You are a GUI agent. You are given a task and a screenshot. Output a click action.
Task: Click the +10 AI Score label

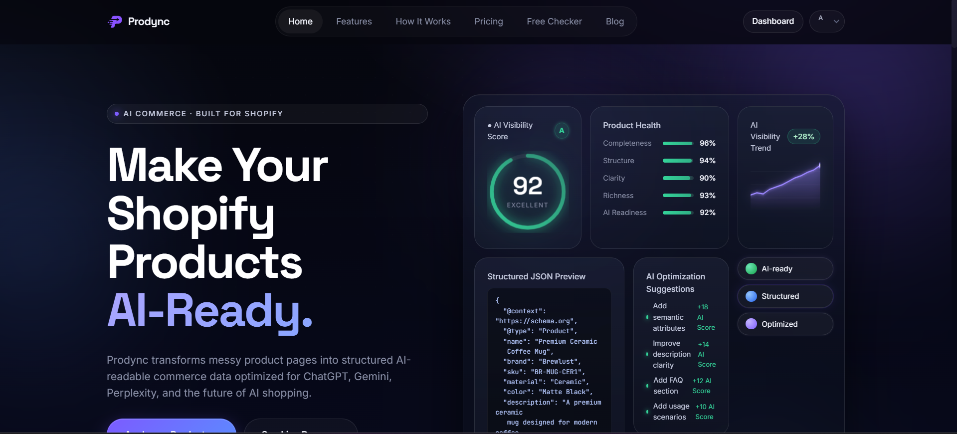(x=705, y=412)
